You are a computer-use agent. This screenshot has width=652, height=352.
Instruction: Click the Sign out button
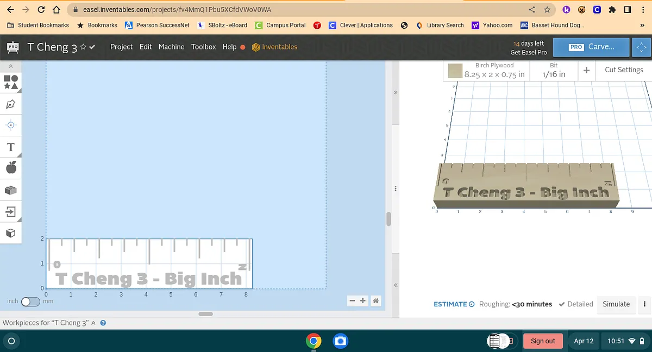coord(543,341)
